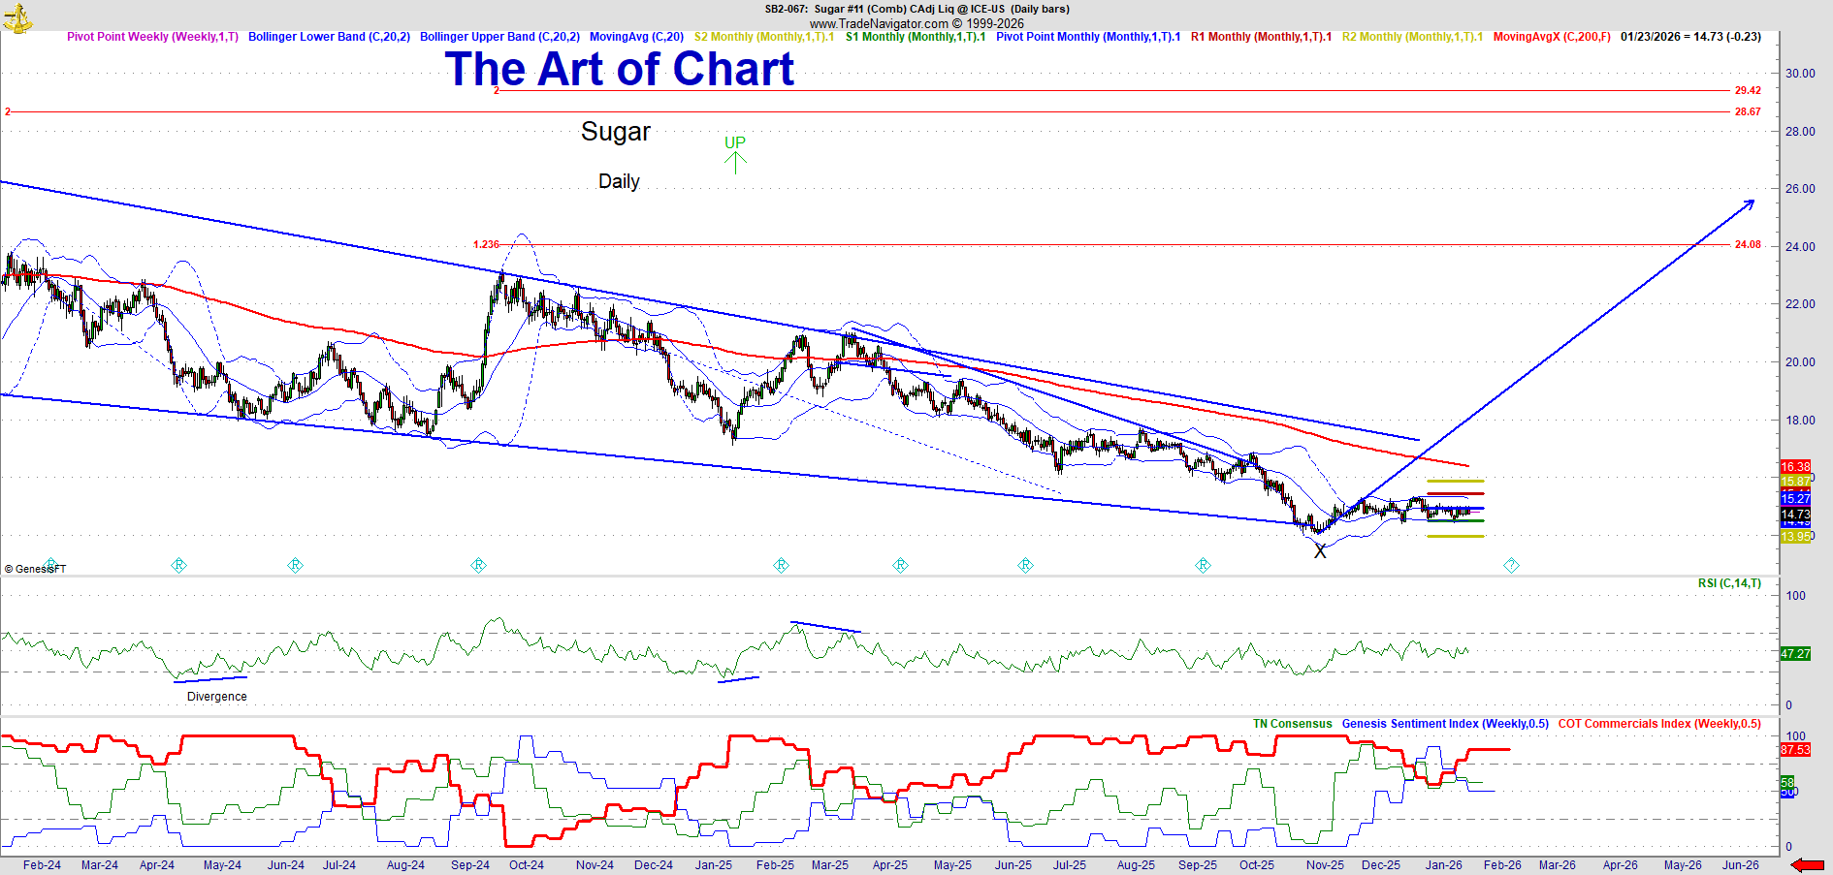Screen dimensions: 1833x875
Task: Click the COT Commercials Index label
Action: [1659, 724]
